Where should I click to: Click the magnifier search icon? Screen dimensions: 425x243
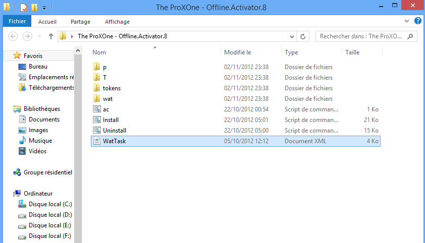tap(410, 36)
